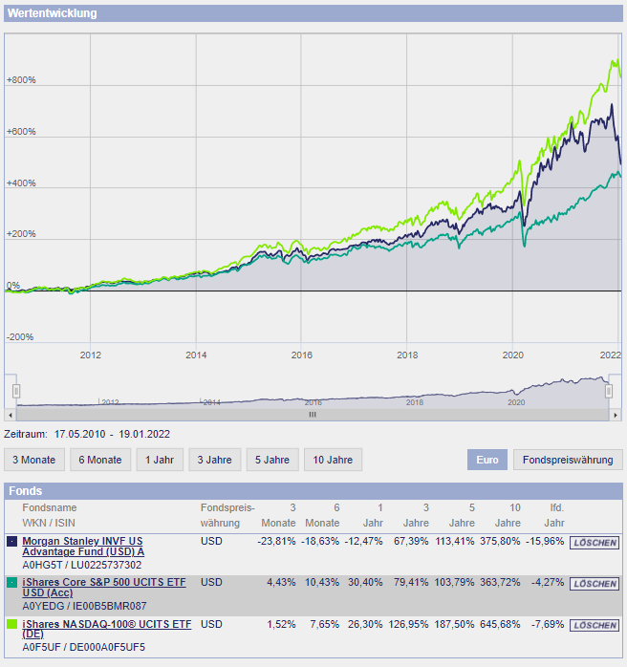Click the navigator scrollbar grip
The image size is (627, 667).
coord(313,415)
